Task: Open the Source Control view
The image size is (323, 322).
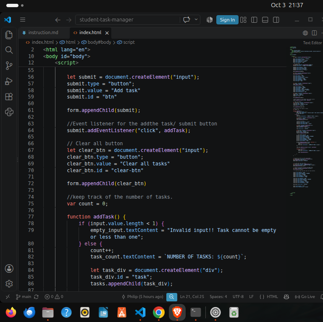Action: tap(9, 66)
